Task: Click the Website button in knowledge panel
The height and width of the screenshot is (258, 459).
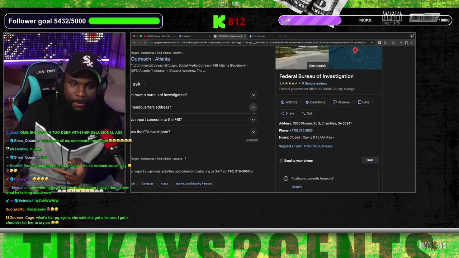Action: [x=289, y=102]
